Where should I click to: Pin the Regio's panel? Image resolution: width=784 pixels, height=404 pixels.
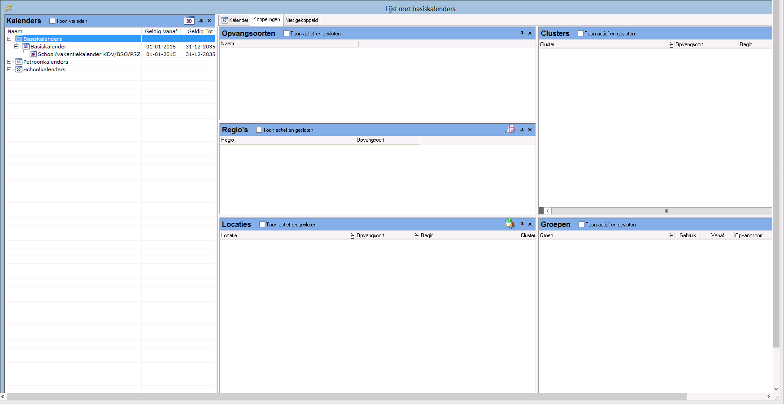point(522,130)
